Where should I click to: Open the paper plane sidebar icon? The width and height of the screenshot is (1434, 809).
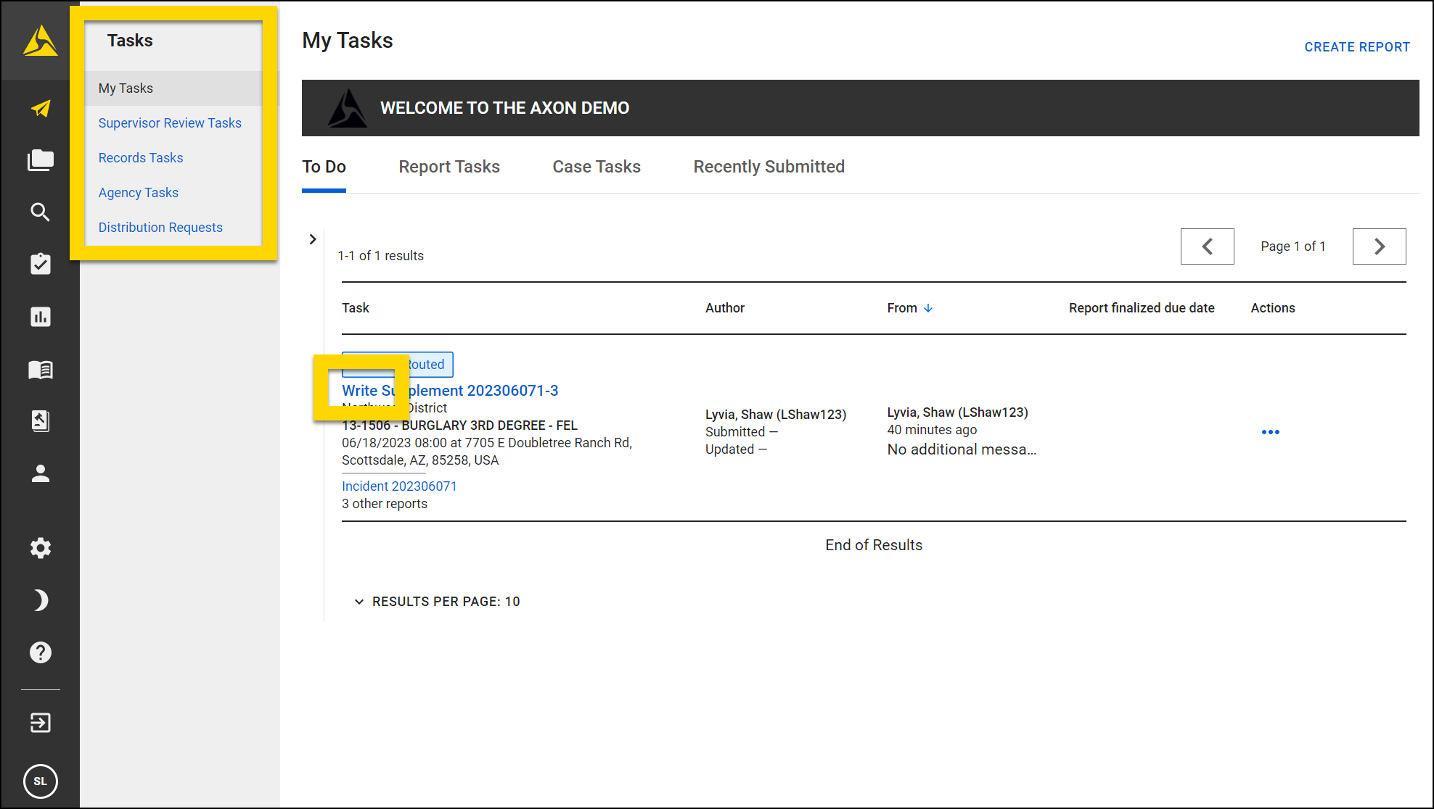[41, 109]
